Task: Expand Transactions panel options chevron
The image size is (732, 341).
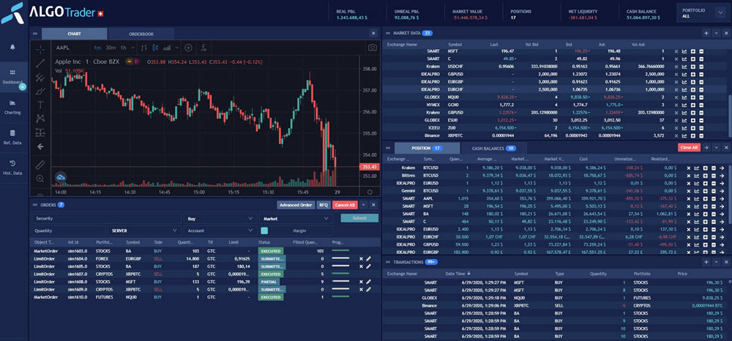Action: click(717, 262)
